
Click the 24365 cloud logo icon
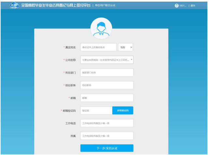click(x=13, y=6)
